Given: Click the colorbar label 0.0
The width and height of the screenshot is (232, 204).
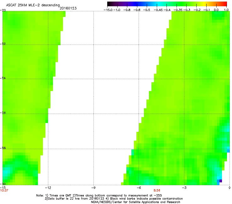Looking at the screenshot, I should (x=216, y=10).
